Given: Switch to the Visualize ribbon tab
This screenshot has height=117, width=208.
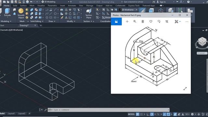Looking at the screenshot, I should pos(41,6).
